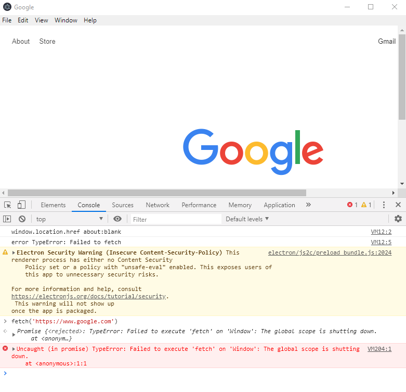Click the scroll left arrow of page
Image resolution: width=406 pixels, height=392 pixels.
pyautogui.click(x=3, y=193)
